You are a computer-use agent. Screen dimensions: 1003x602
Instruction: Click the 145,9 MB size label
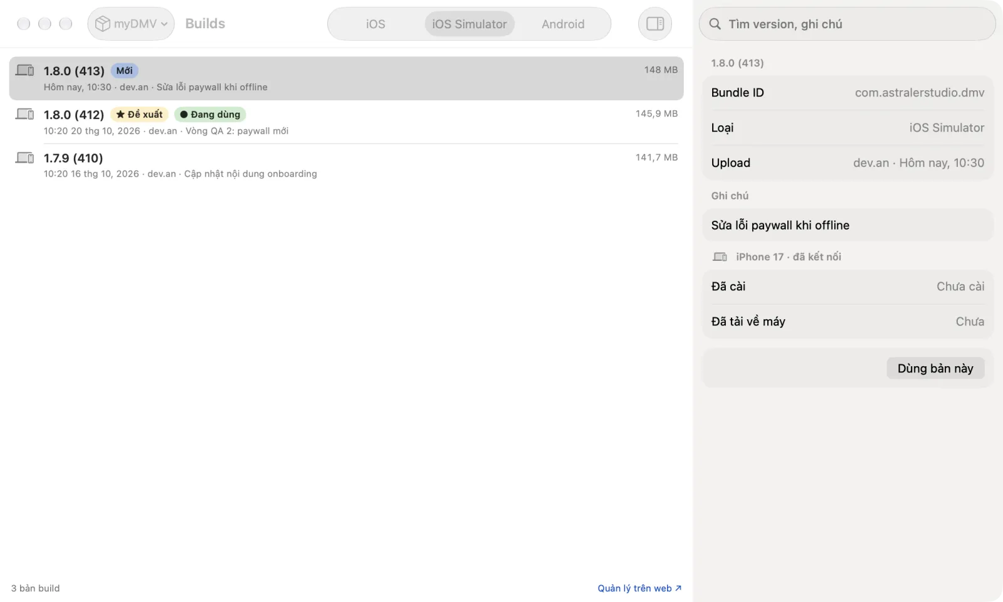tap(656, 114)
